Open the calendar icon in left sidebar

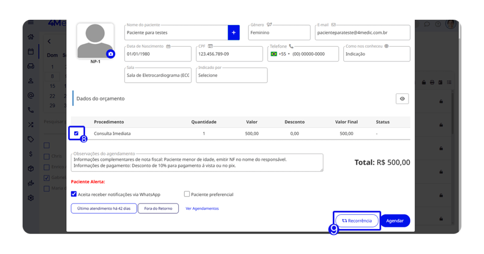[31, 51]
